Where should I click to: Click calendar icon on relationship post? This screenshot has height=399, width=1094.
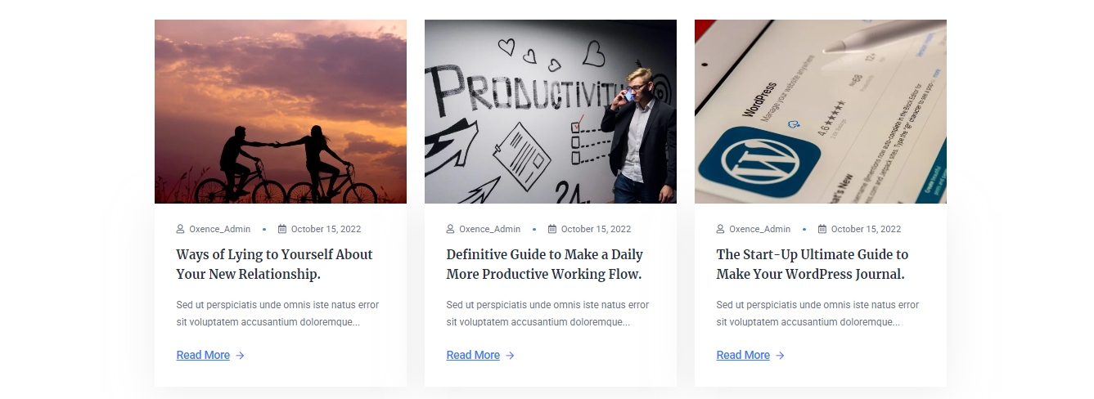pyautogui.click(x=282, y=229)
